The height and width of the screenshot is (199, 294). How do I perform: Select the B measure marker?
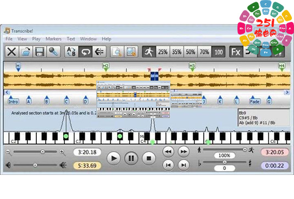click(x=47, y=101)
